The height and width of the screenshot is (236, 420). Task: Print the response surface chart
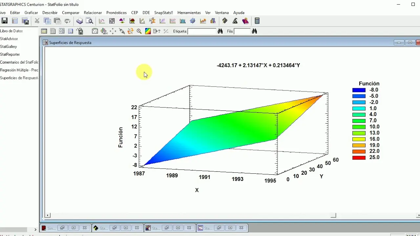click(79, 21)
